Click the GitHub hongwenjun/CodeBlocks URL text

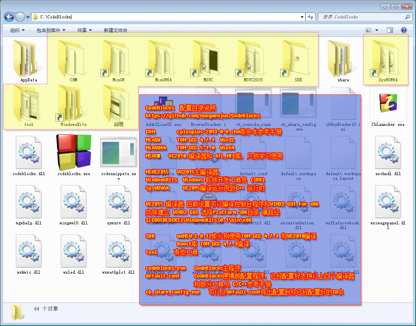[203, 116]
